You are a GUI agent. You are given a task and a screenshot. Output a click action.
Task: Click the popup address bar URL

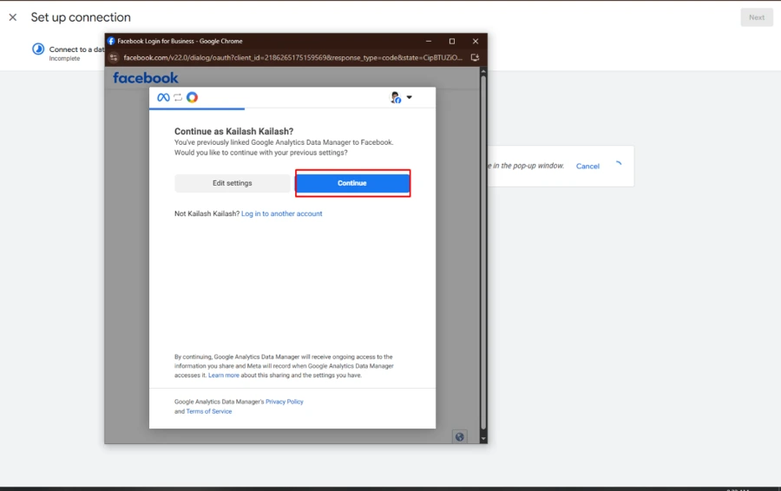tap(292, 58)
